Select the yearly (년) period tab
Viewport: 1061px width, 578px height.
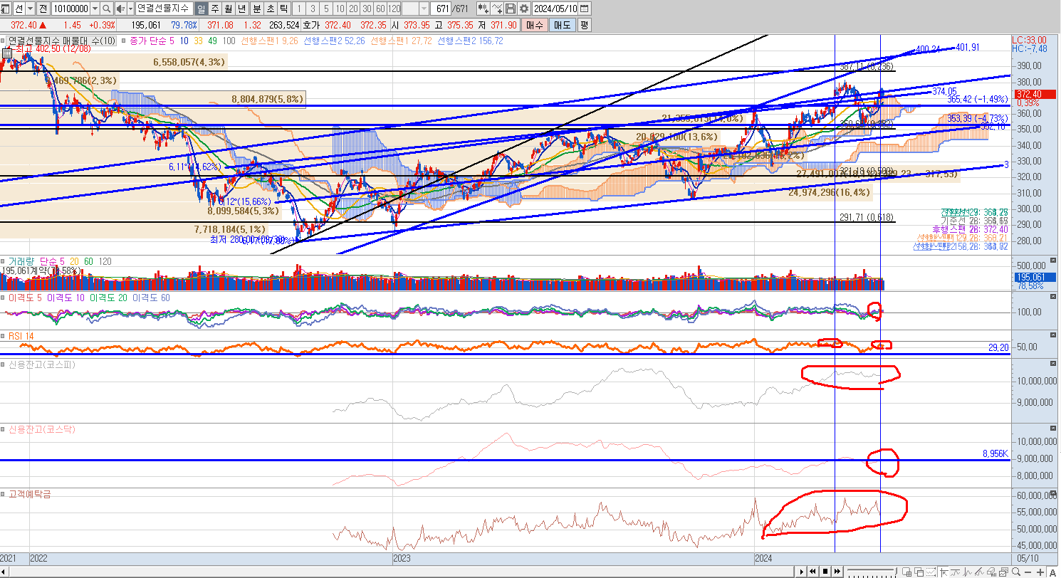click(x=242, y=9)
